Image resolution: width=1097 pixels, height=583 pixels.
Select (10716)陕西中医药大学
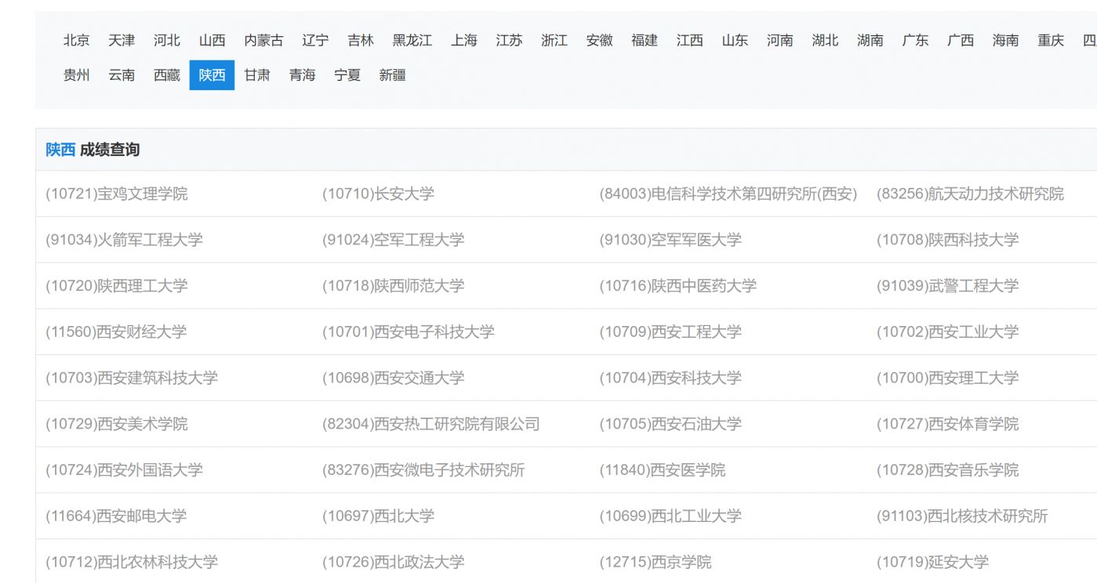tap(678, 286)
